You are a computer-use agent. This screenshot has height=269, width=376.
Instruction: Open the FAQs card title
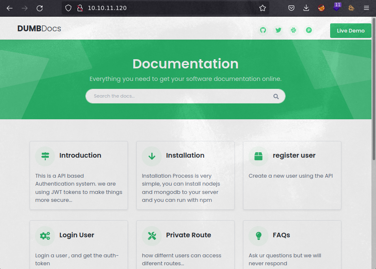pos(281,235)
